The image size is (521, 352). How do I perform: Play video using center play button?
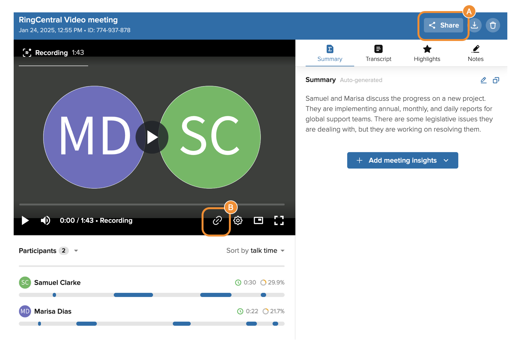click(x=152, y=137)
